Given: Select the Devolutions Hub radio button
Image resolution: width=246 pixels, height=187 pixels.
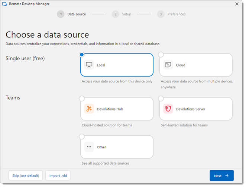Looking at the screenshot, I should tap(82, 99).
